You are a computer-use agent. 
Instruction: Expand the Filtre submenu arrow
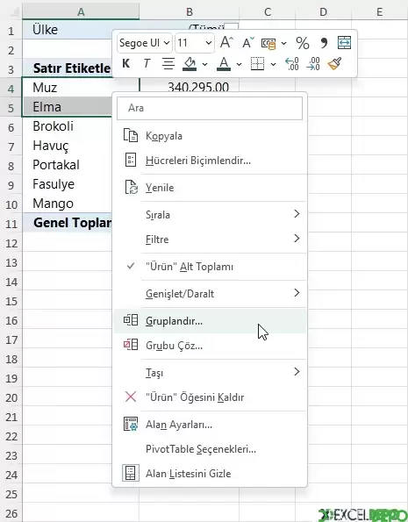(297, 239)
